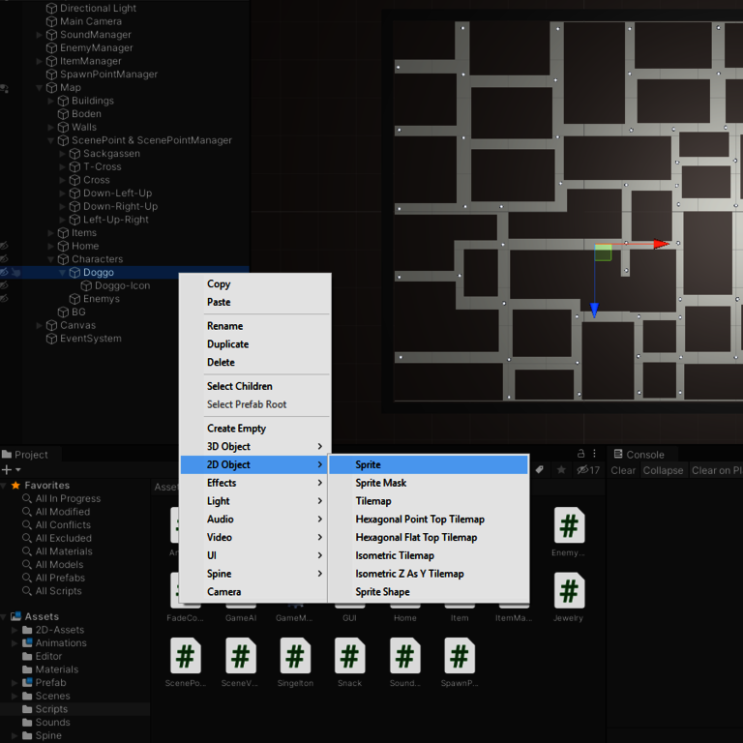743x743 pixels.
Task: Open the UI submenu
Action: [255, 555]
